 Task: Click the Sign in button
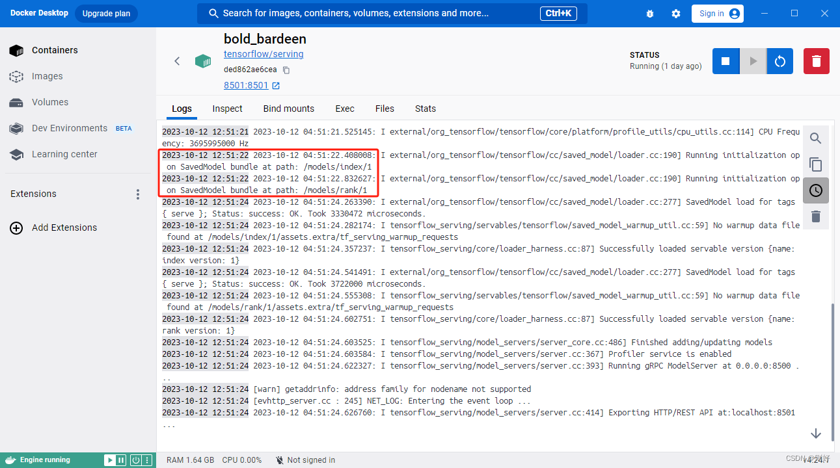(x=719, y=14)
